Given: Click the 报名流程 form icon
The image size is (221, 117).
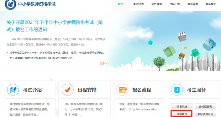Looking at the screenshot, I should click(x=122, y=90).
